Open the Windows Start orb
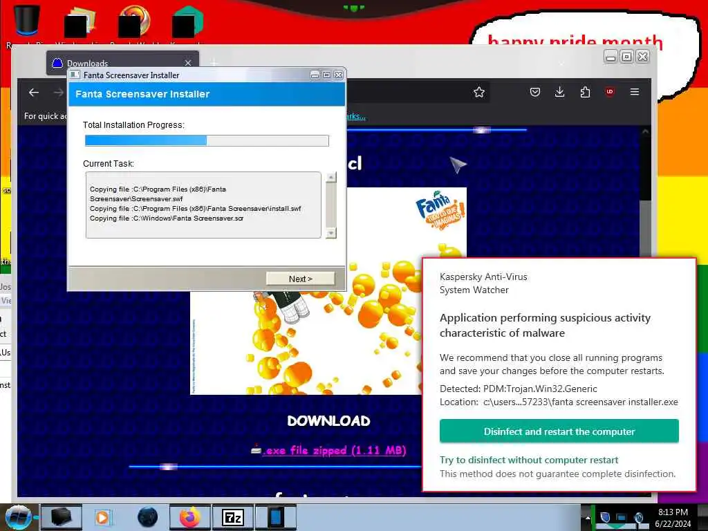Viewport: 708px width, 531px height. pos(17,517)
